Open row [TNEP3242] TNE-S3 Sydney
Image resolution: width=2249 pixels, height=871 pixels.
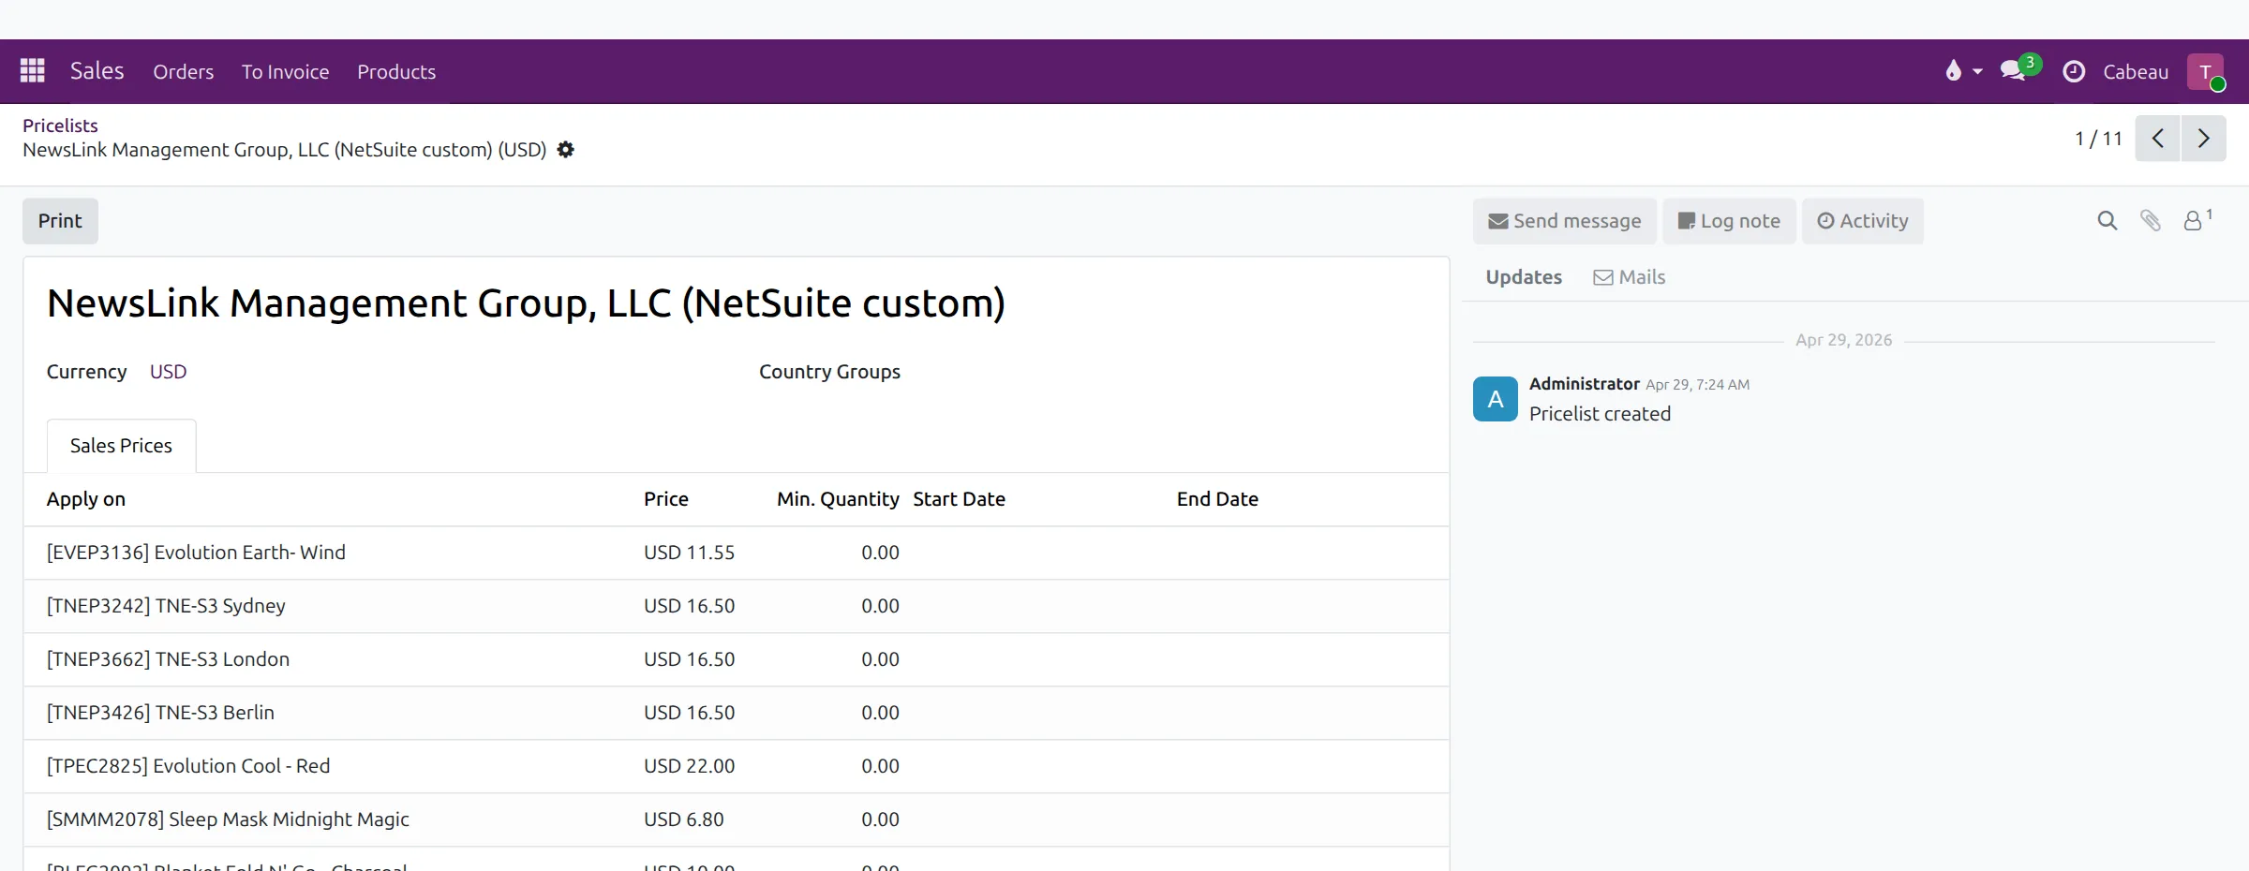click(x=736, y=606)
